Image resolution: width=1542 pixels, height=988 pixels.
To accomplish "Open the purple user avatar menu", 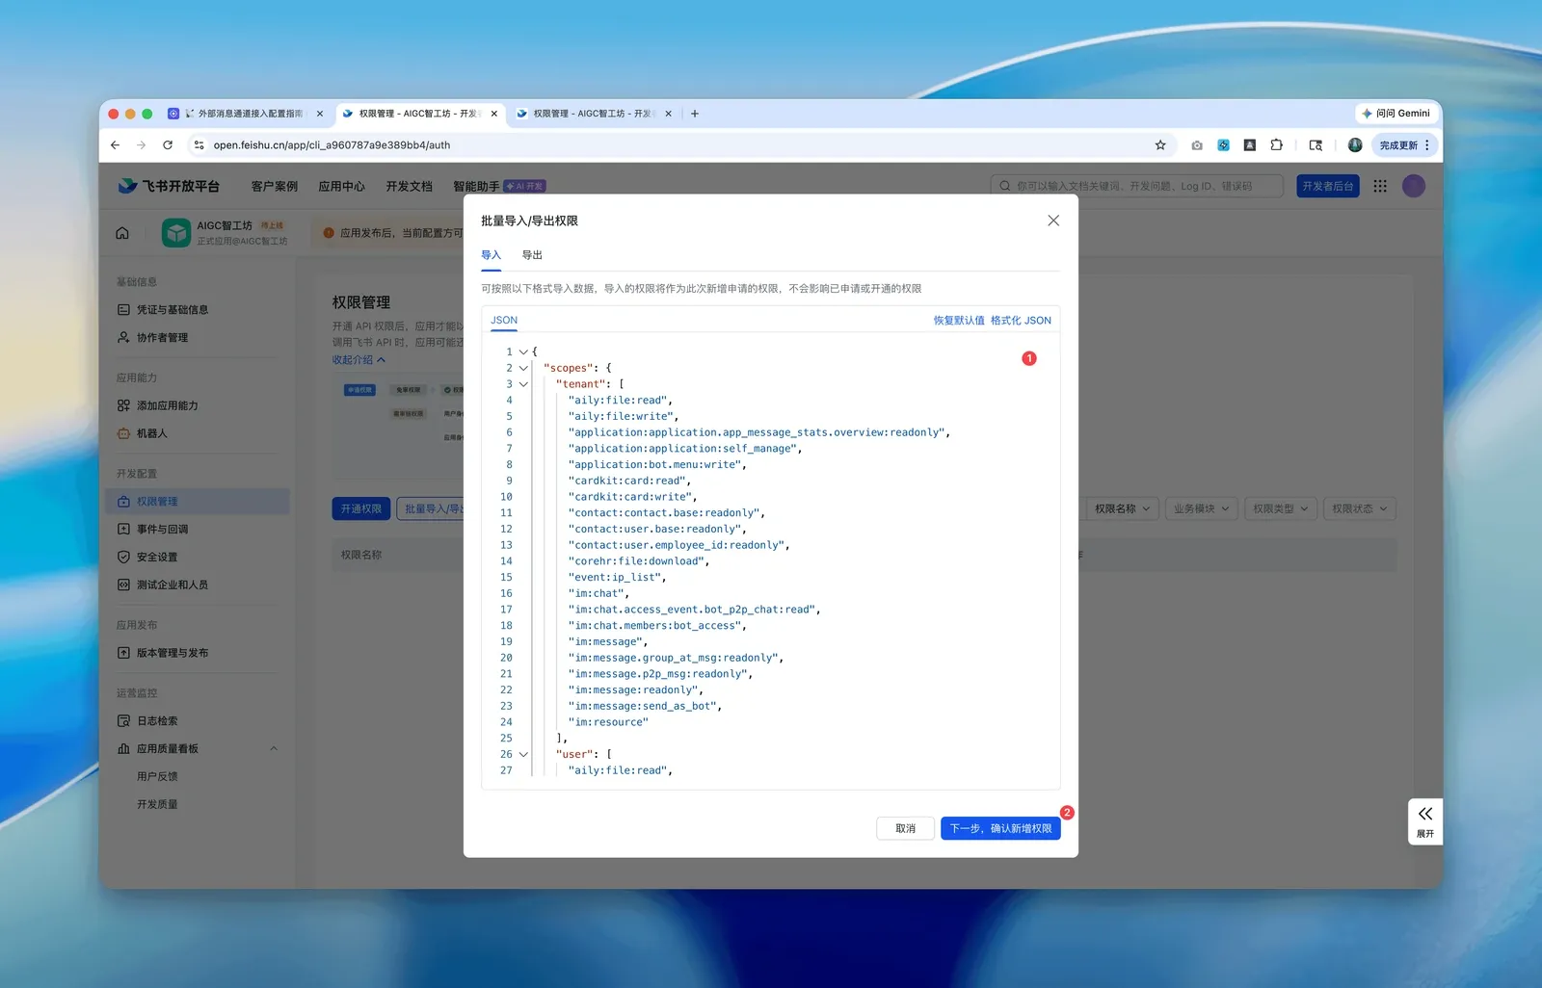I will [1414, 186].
